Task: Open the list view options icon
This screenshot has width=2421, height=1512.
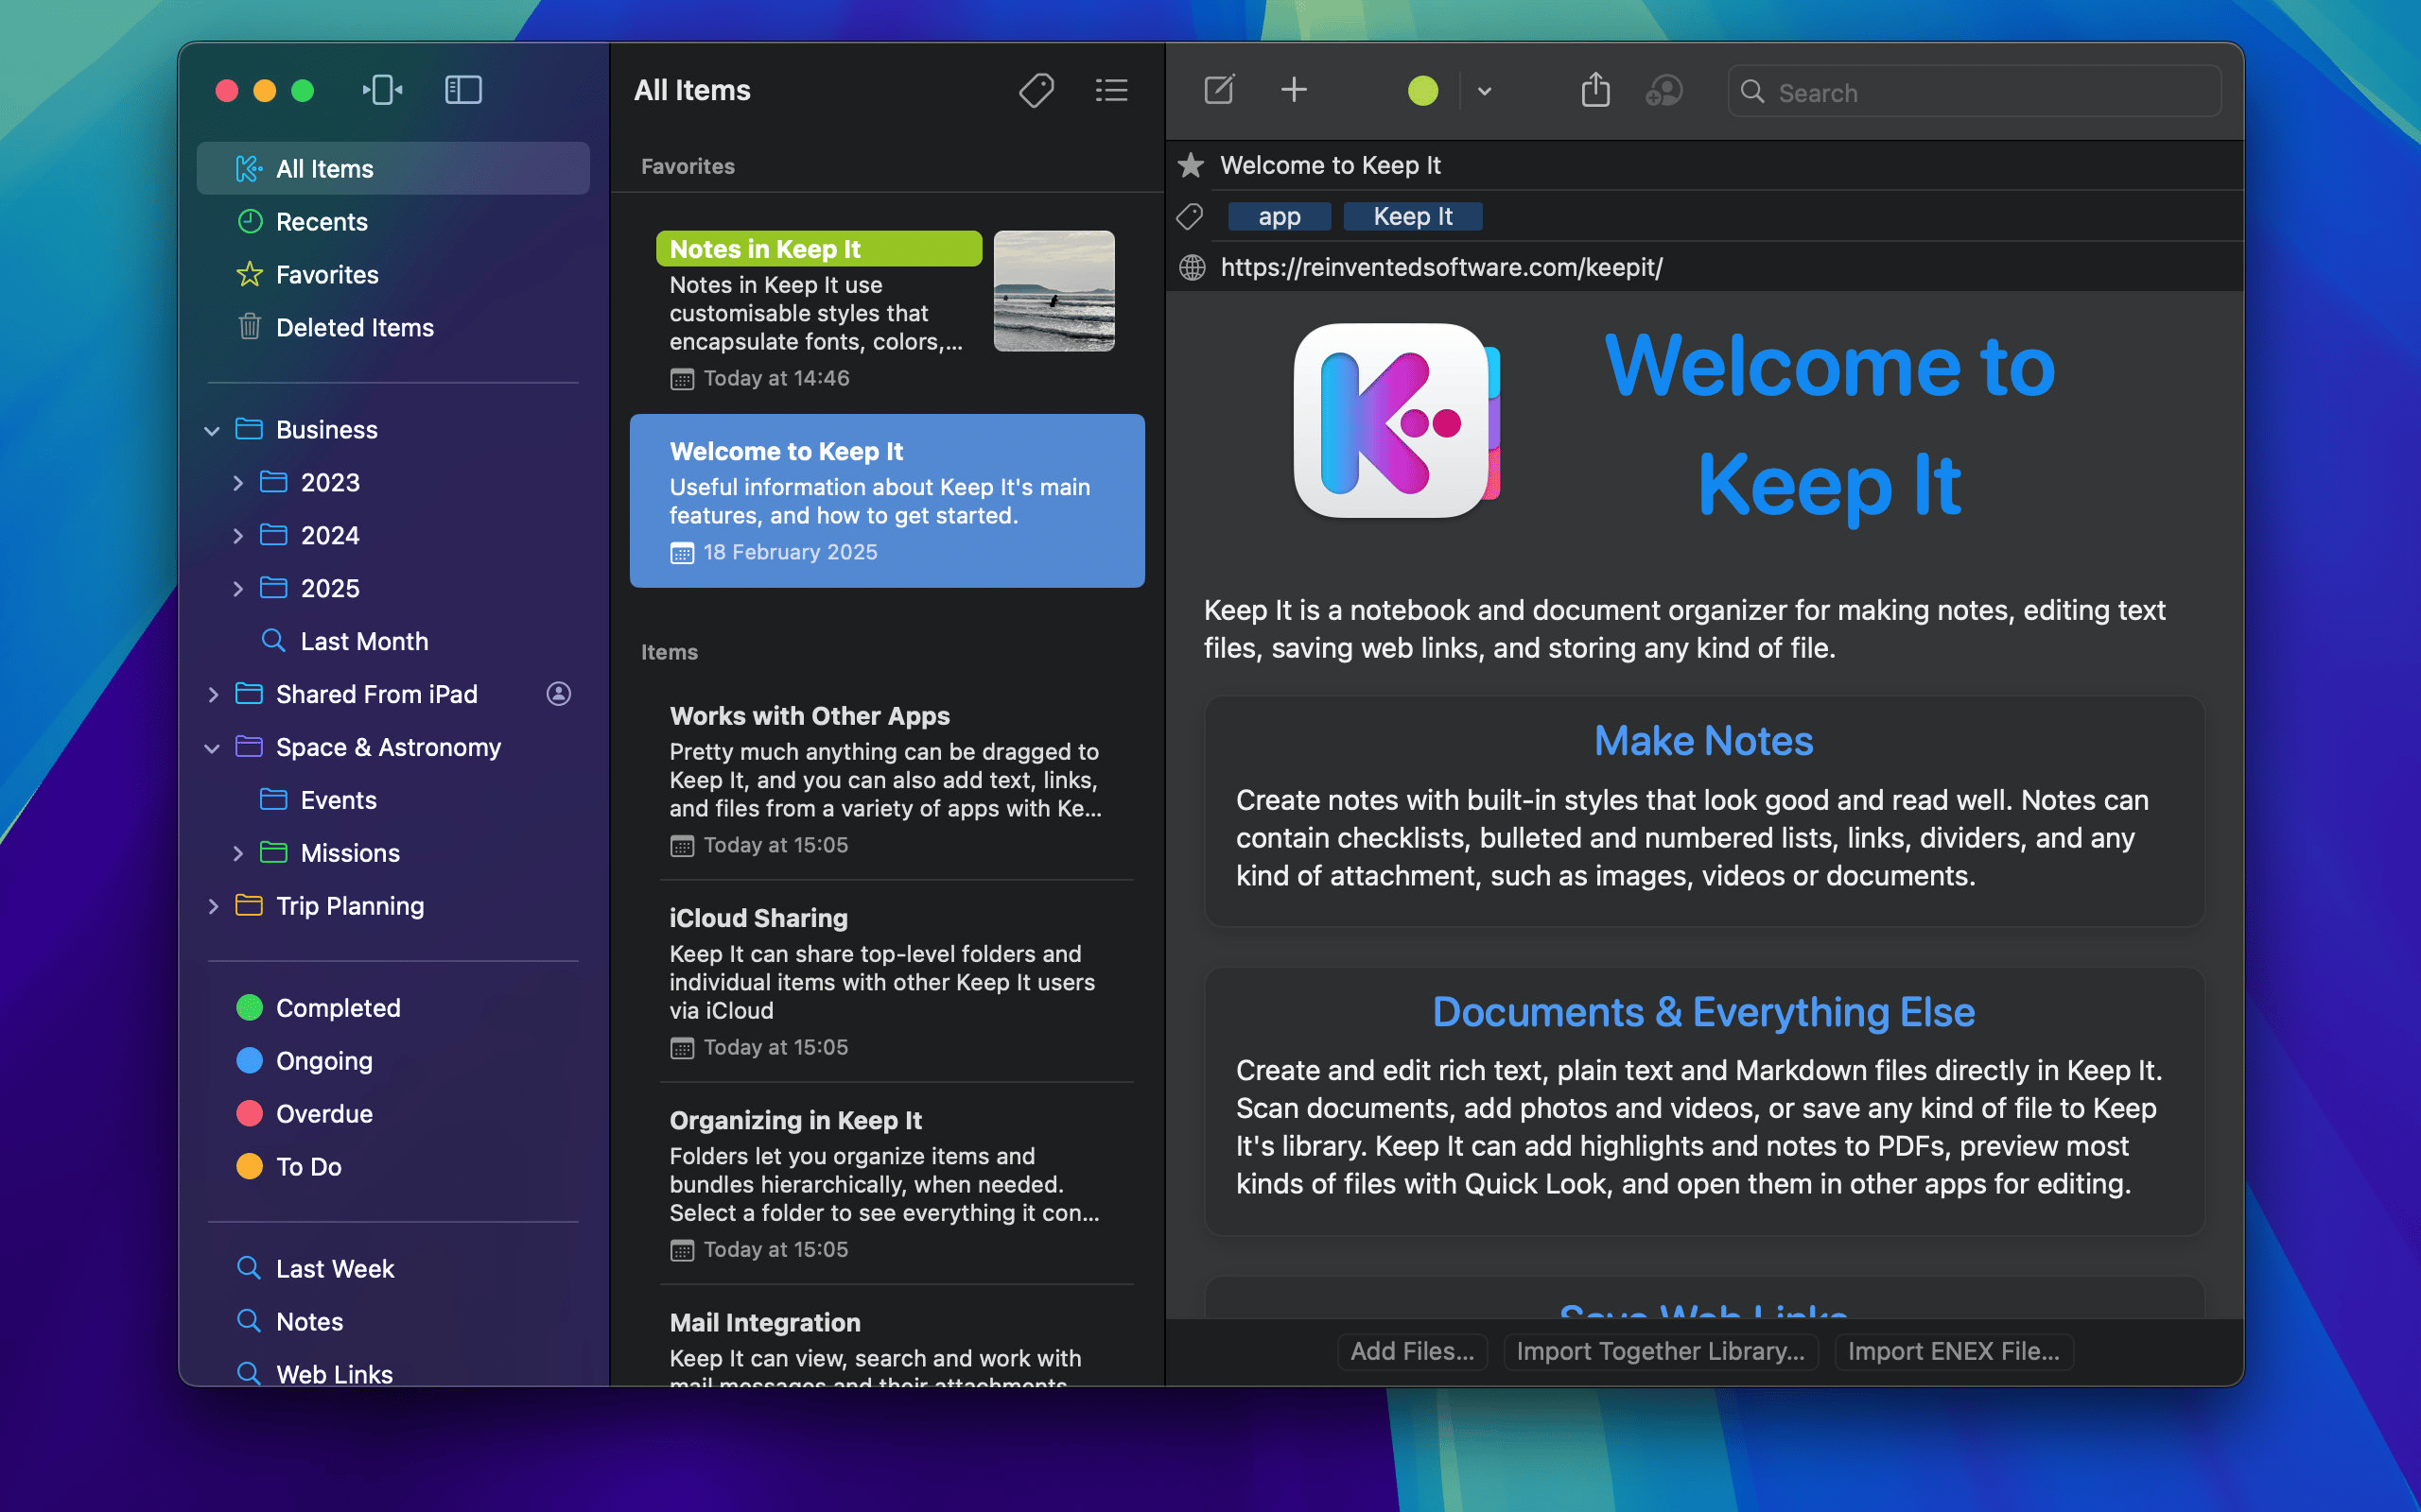Action: (1111, 91)
